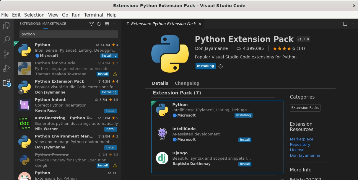358x180 pixels.
Task: Open the Run and Debug view
Action: 6,68
